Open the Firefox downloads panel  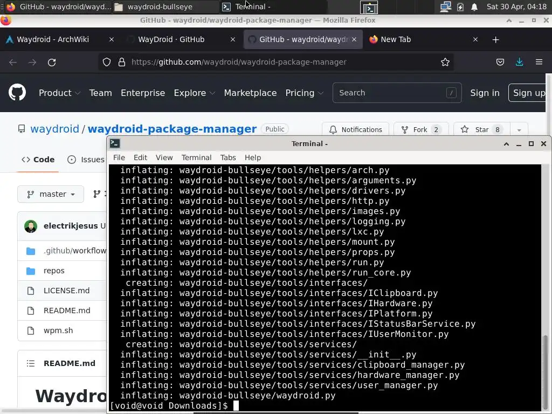(519, 63)
